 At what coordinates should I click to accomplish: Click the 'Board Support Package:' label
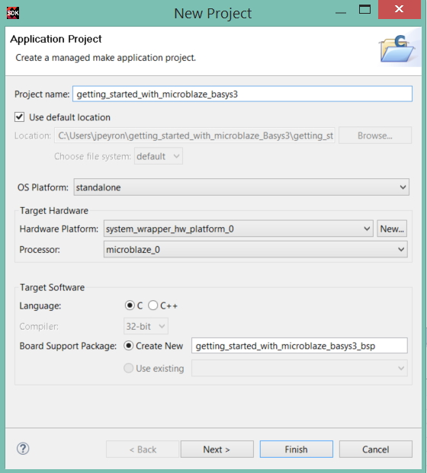(69, 346)
